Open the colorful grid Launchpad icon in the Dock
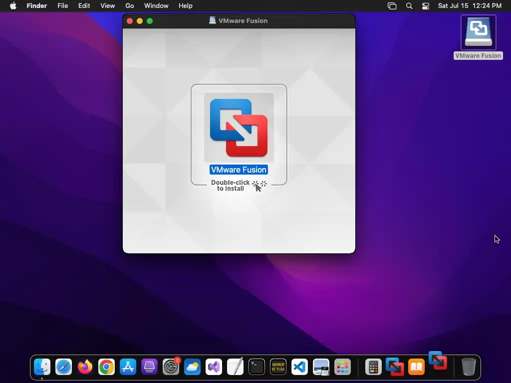Image resolution: width=511 pixels, height=383 pixels. [x=342, y=367]
